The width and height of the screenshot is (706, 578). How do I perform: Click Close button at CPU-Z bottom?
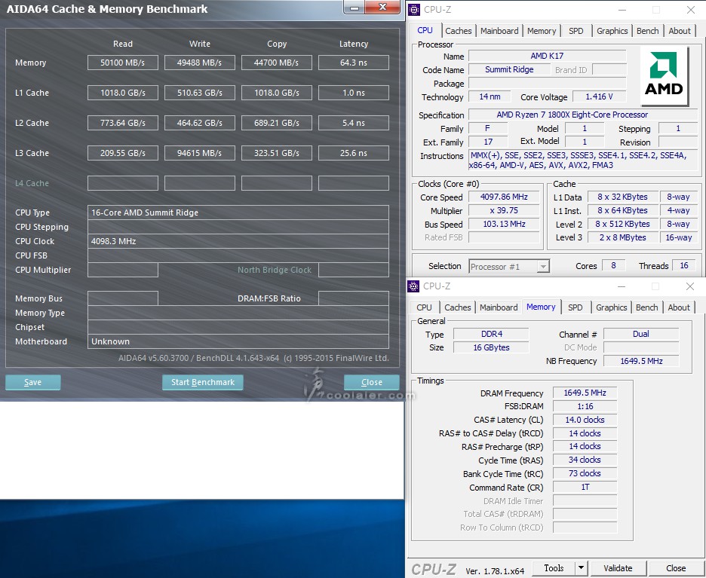click(676, 568)
